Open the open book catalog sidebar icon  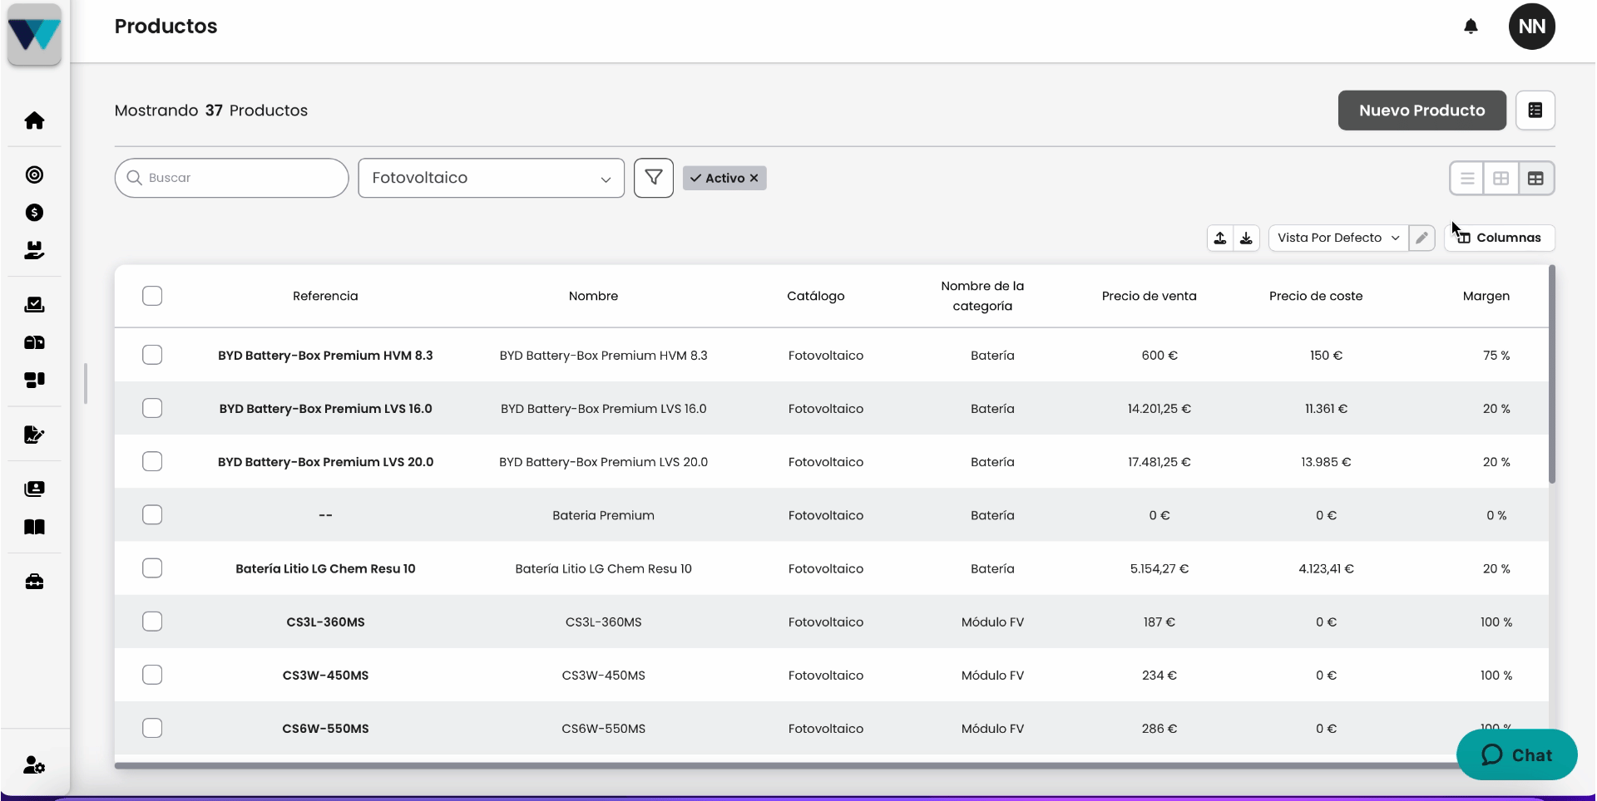tap(34, 527)
